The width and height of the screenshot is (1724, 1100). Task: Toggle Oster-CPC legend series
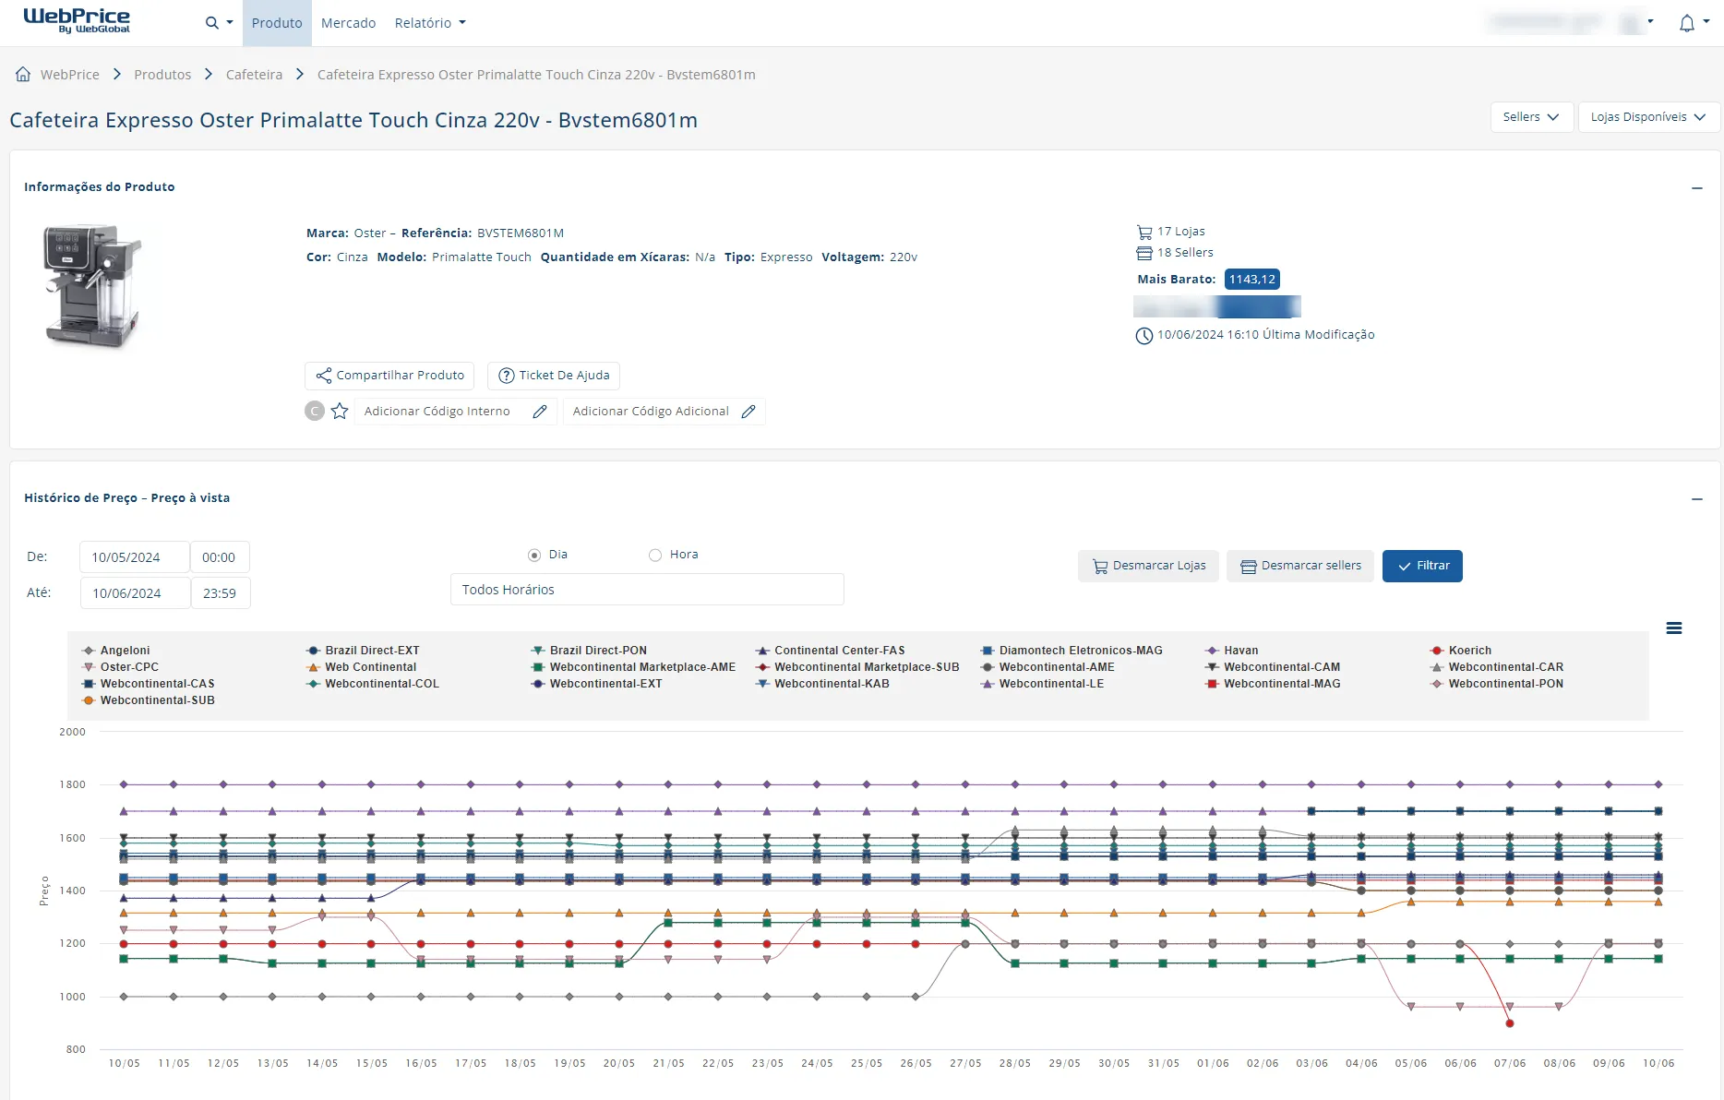tap(120, 667)
